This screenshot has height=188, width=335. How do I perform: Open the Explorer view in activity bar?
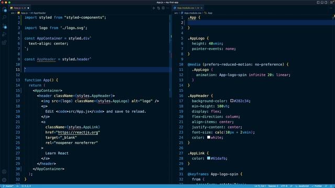[x=4, y=9]
